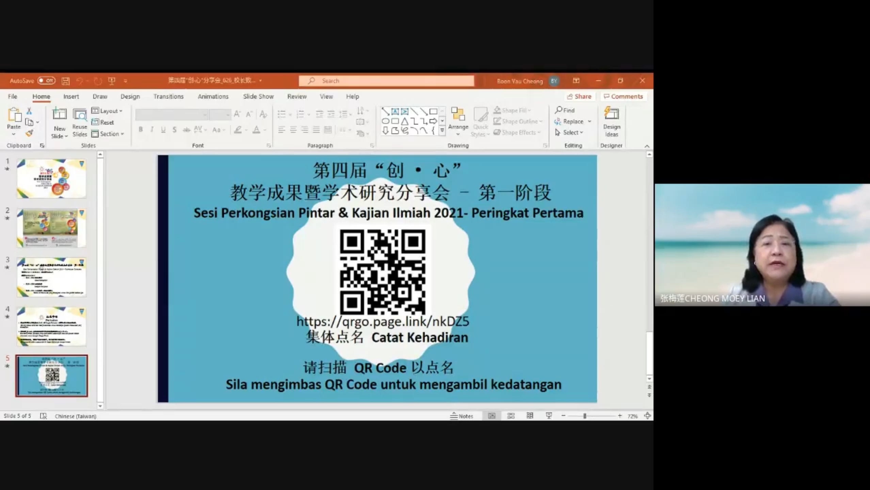Click the Undo arrow icon
870x490 pixels.
click(x=80, y=81)
